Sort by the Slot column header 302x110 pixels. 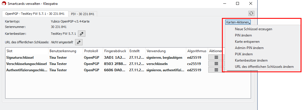click(27, 51)
